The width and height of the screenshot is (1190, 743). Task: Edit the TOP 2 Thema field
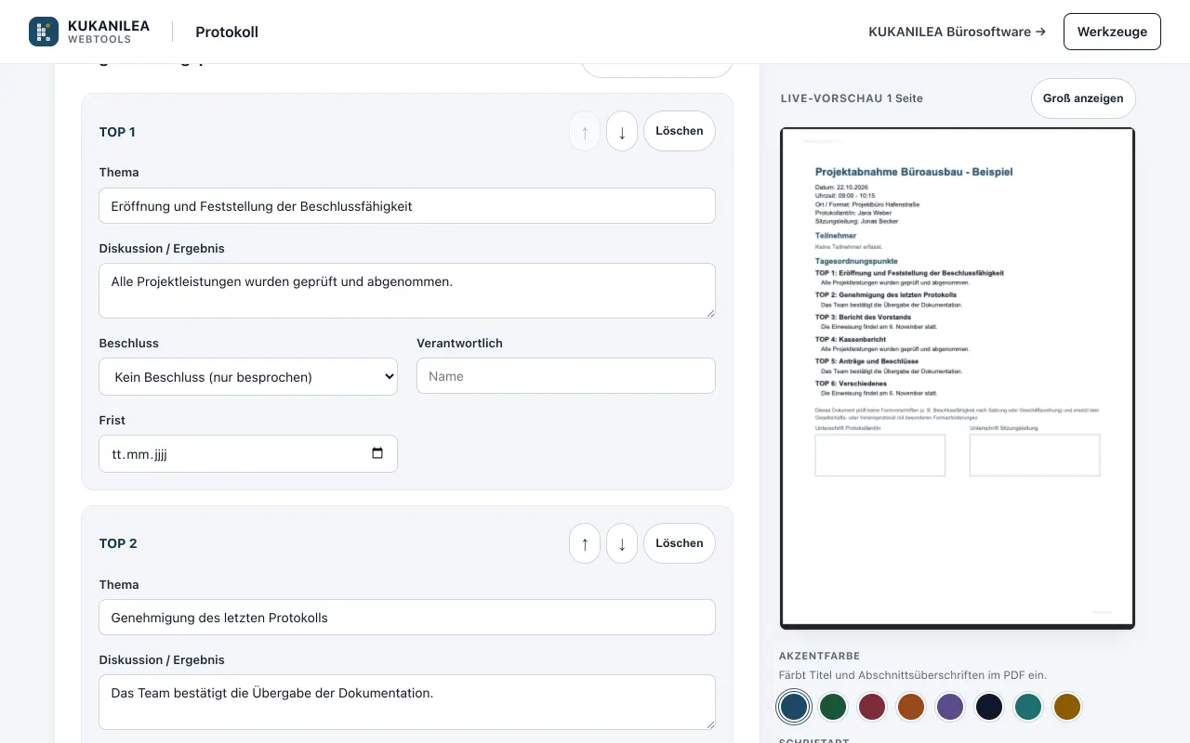407,618
